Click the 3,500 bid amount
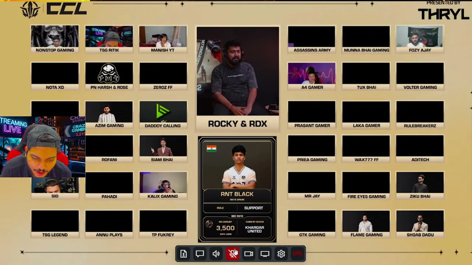 (225, 228)
